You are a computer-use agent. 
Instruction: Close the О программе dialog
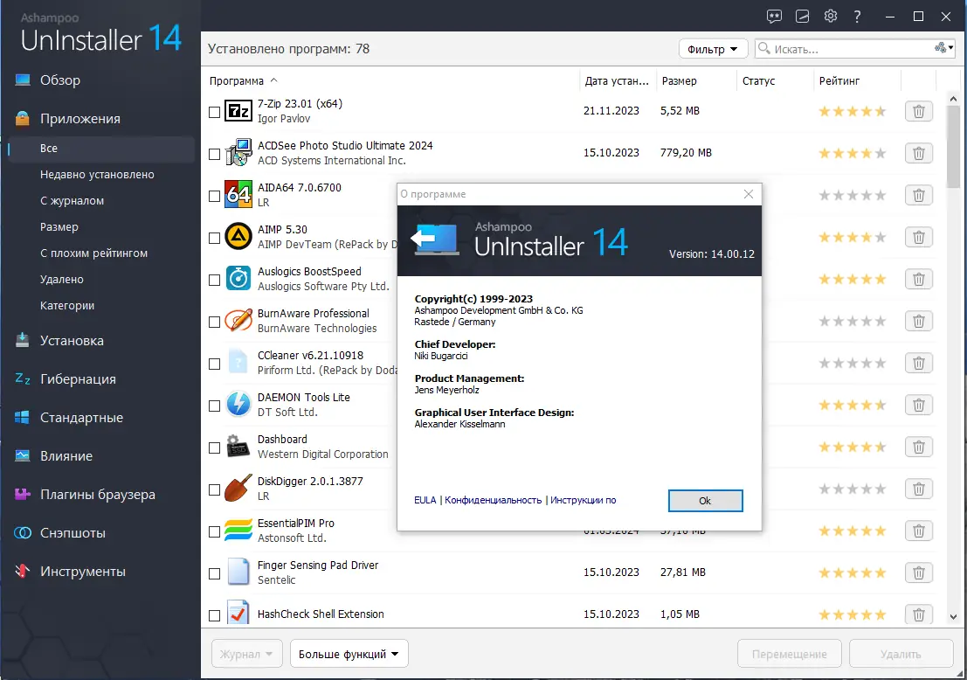(x=749, y=194)
